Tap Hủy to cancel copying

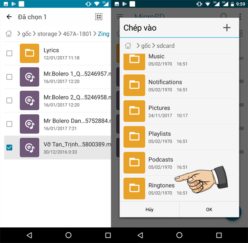(x=149, y=209)
